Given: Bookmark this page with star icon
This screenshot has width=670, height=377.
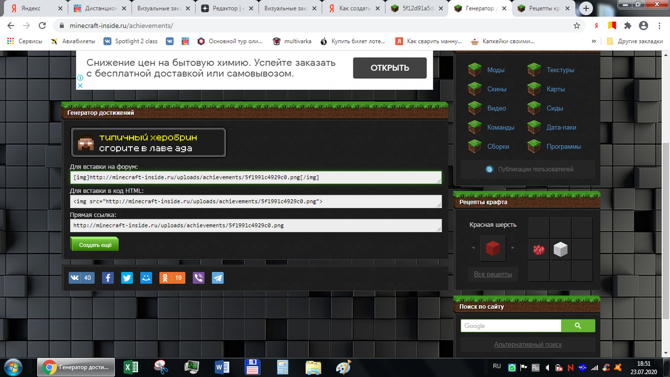Looking at the screenshot, I should [x=577, y=26].
